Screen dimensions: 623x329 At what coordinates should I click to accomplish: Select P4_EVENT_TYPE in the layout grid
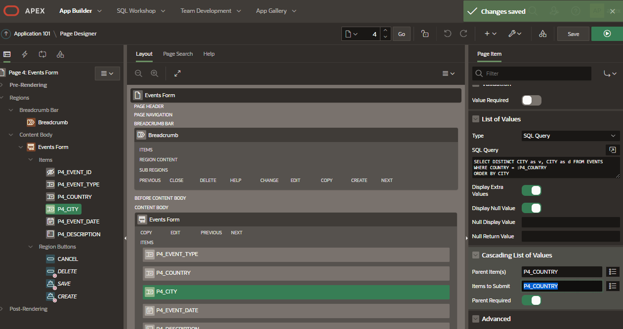(296, 255)
